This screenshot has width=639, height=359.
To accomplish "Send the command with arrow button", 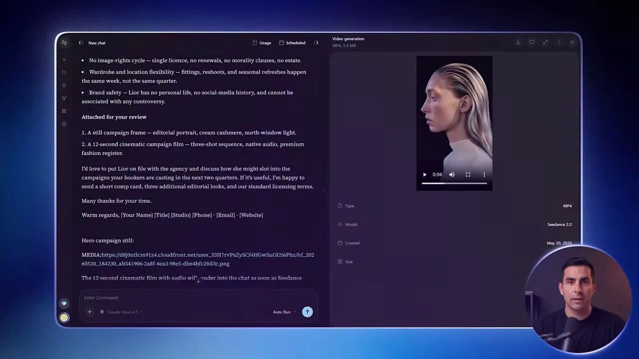I will pyautogui.click(x=308, y=312).
